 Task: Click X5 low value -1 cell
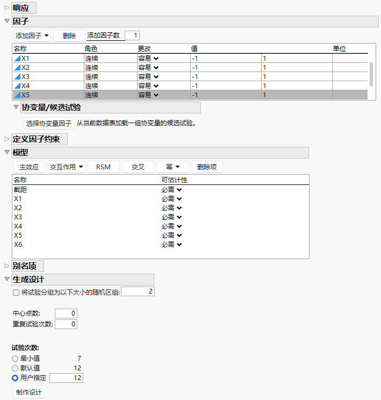point(226,95)
